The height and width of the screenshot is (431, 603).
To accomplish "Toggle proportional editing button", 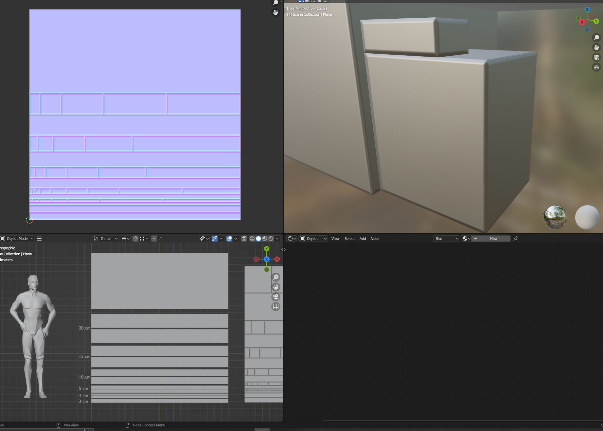I will [154, 239].
